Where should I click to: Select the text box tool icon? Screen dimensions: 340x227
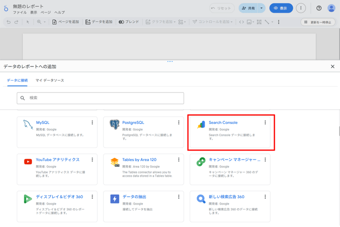(x=259, y=22)
